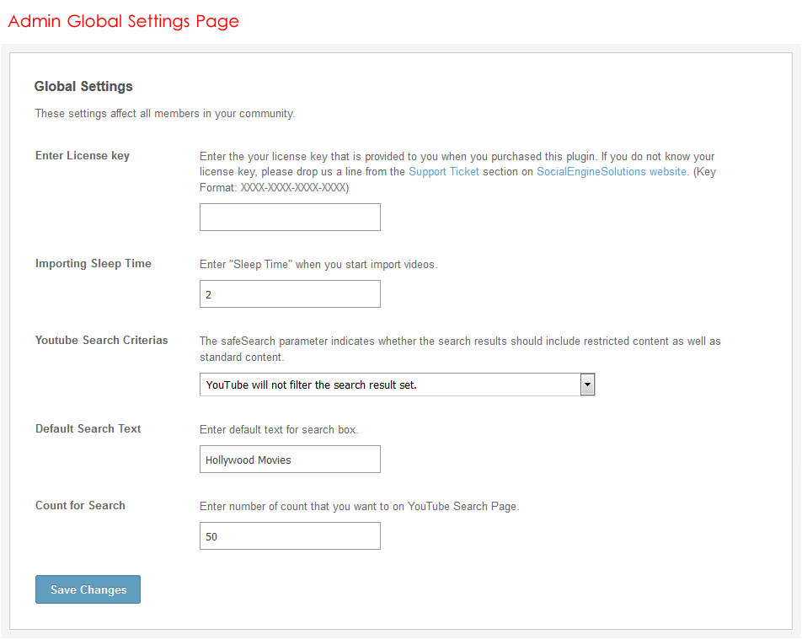Click the "These settings affect all members" description

click(164, 113)
